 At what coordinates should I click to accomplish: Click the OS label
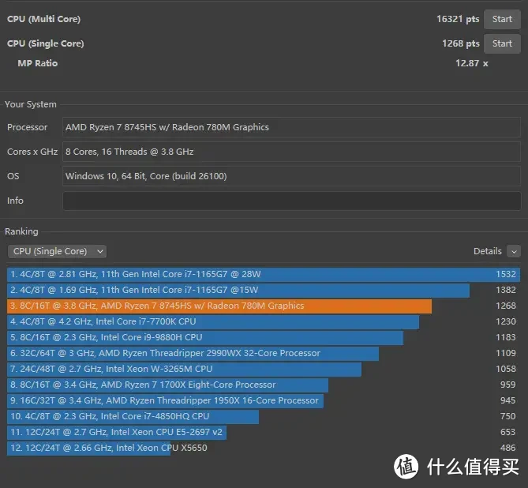point(13,176)
